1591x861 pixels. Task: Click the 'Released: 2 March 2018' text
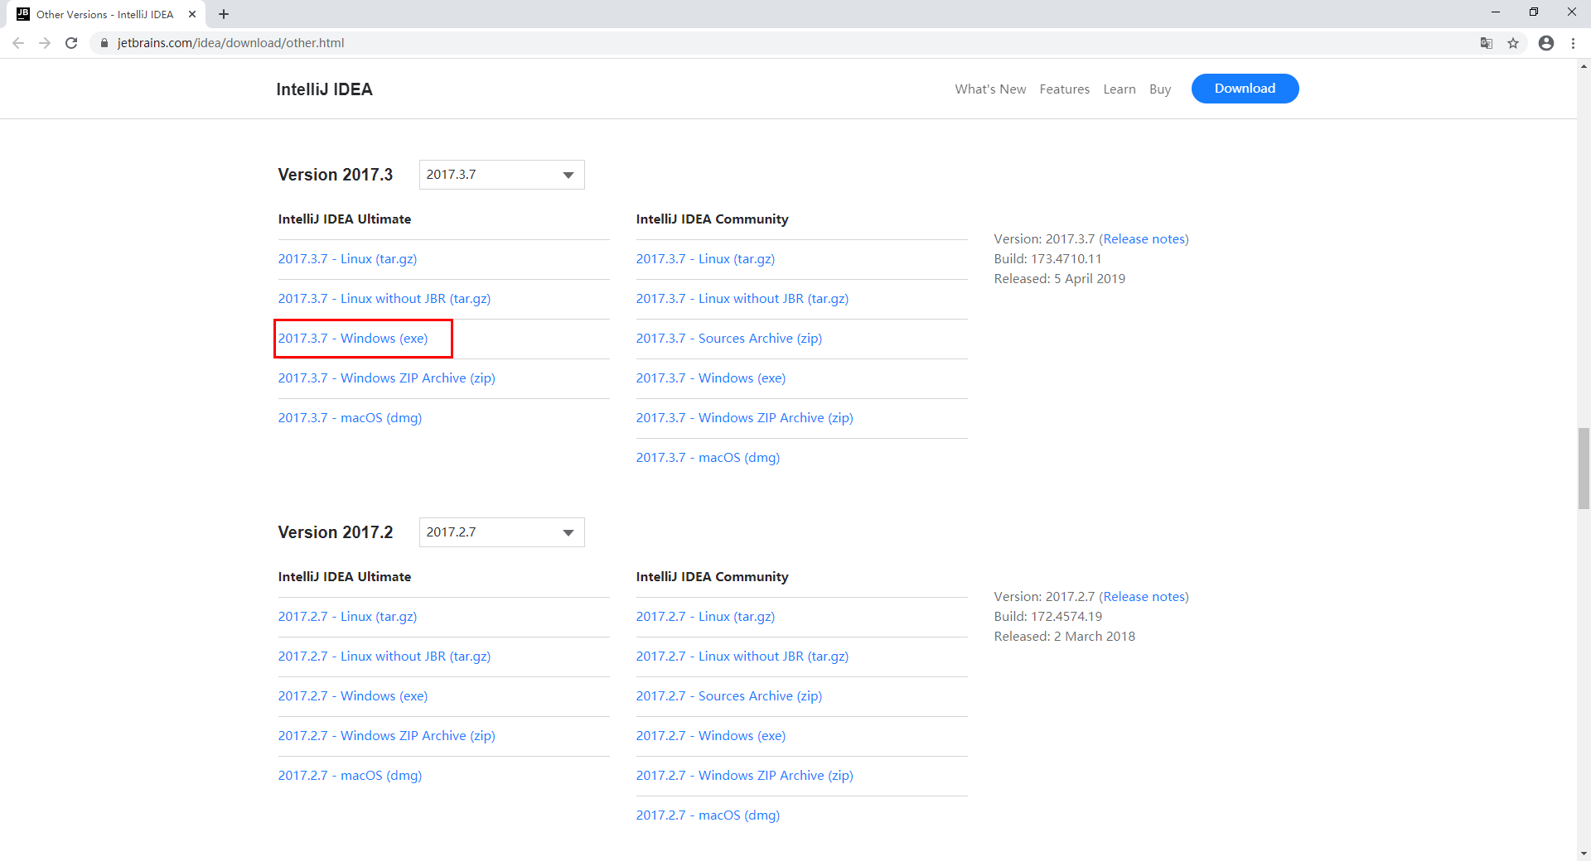tap(1065, 637)
